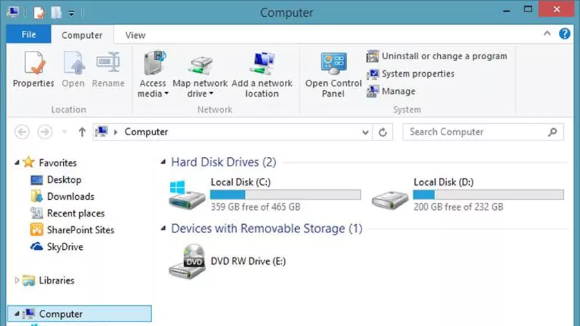
Task: Expand the Libraries tree node
Action: (x=17, y=280)
